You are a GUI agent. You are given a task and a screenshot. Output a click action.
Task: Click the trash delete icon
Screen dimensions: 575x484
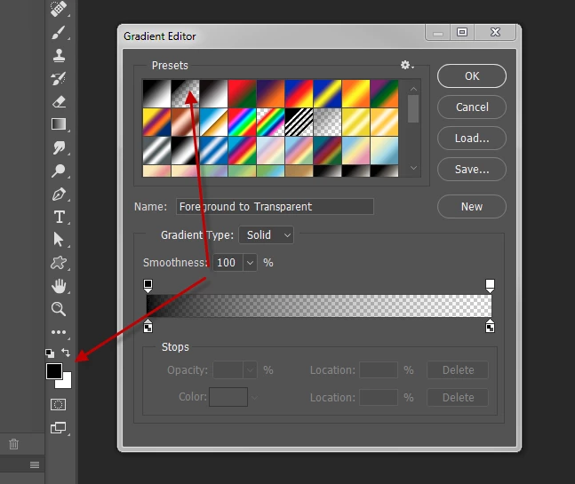[x=13, y=444]
